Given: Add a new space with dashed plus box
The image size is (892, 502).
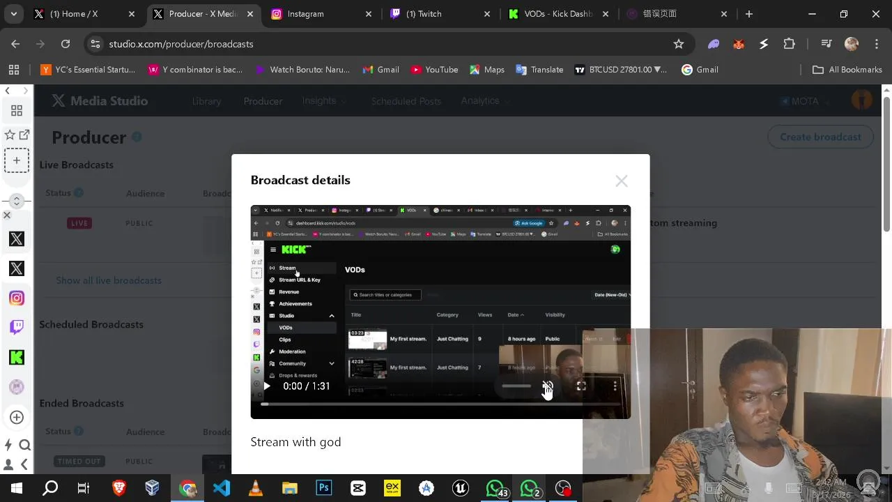Looking at the screenshot, I should 17,160.
